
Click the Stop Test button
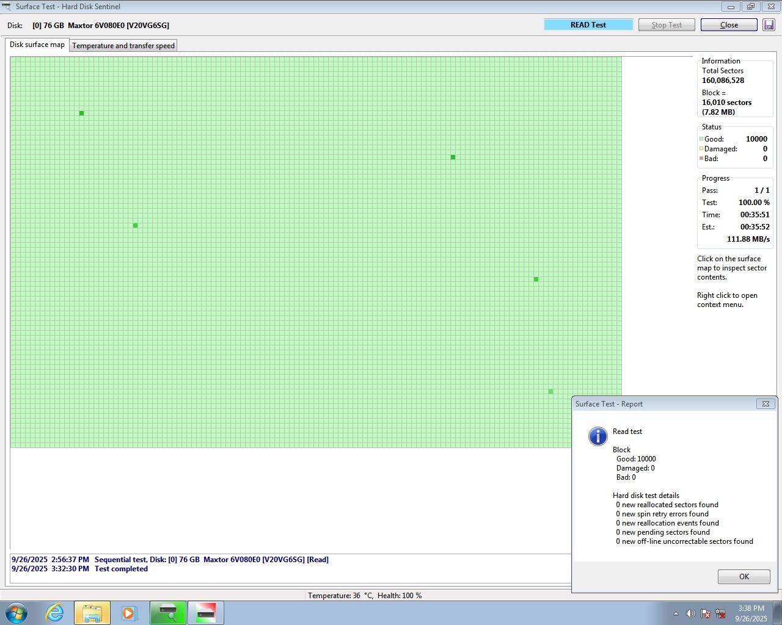667,25
